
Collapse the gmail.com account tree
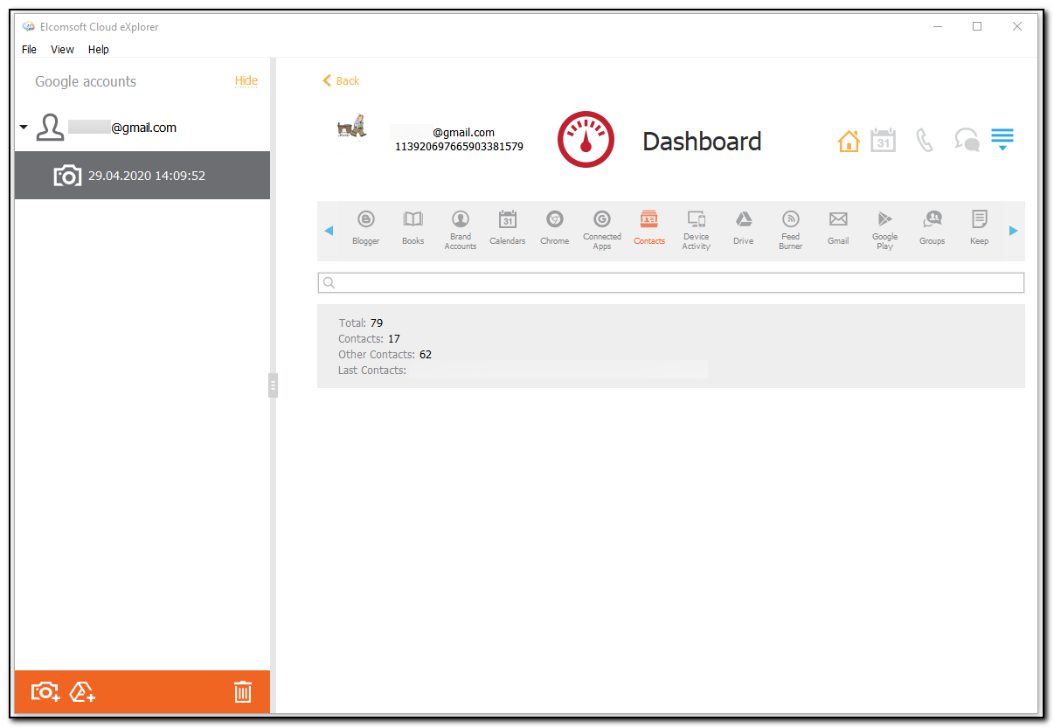[x=23, y=127]
